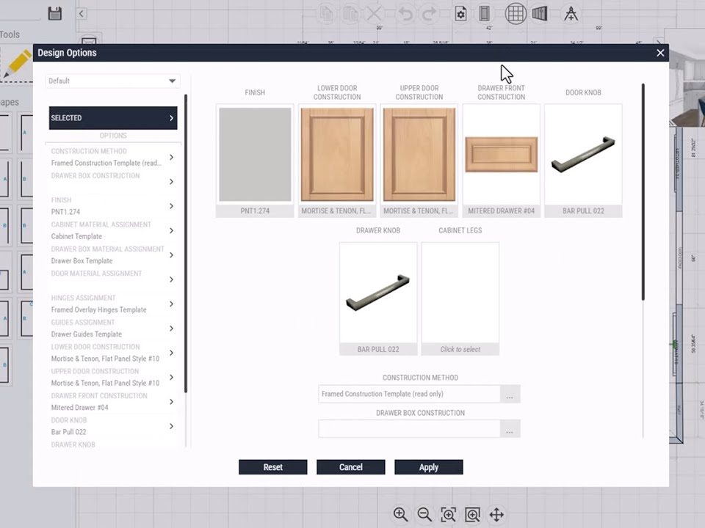Click the zoom out magnifier icon

coord(424,514)
